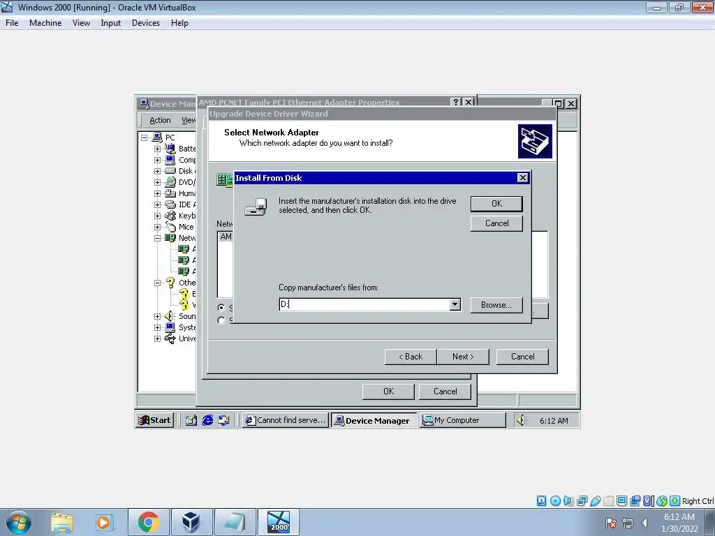
Task: Expand the Batteries node in device tree
Action: pos(157,149)
